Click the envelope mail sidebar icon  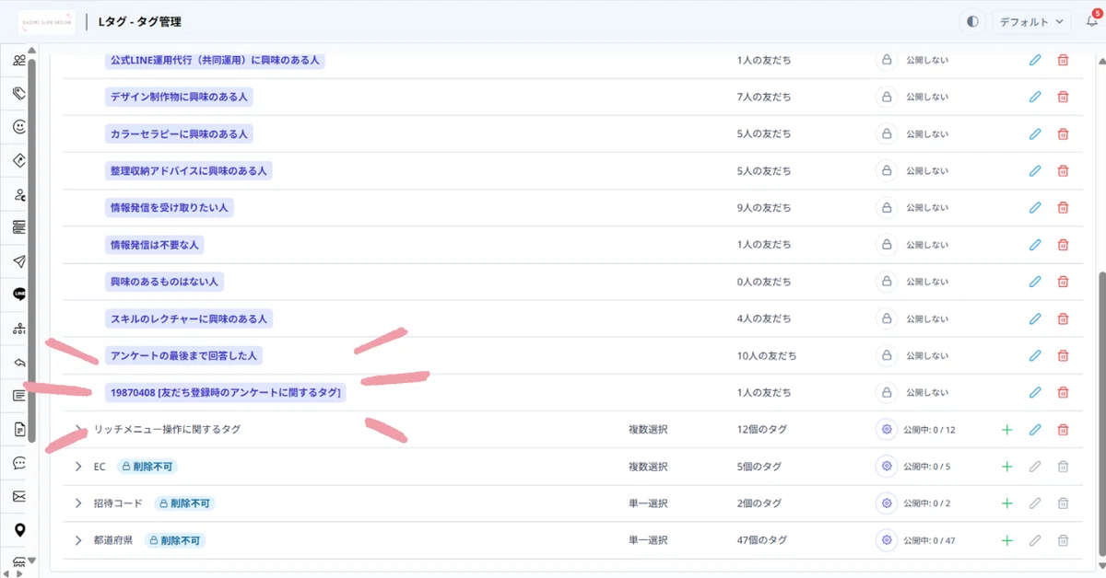click(x=19, y=496)
